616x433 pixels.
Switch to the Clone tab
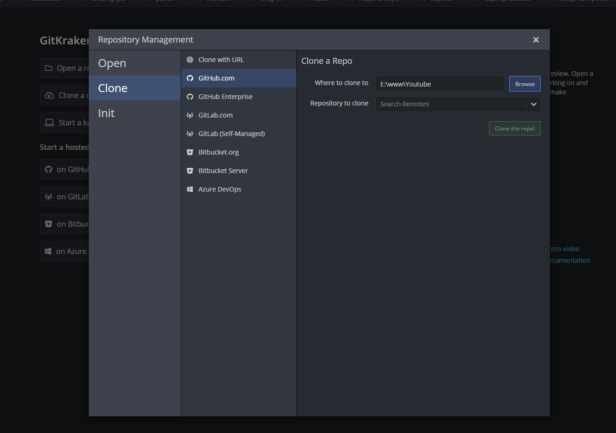click(134, 88)
